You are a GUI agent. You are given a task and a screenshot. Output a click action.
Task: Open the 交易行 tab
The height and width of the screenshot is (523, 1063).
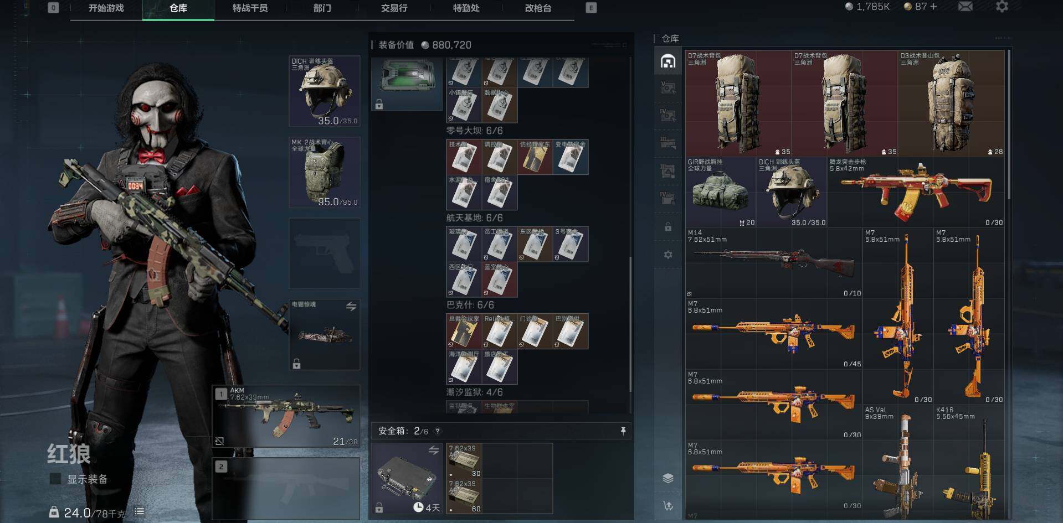coord(394,8)
